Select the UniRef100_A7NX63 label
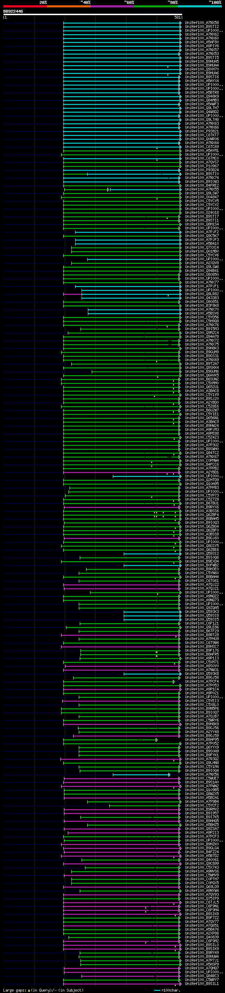 202,123
